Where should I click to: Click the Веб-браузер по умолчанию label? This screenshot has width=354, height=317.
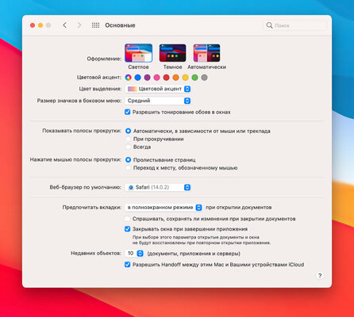[86, 187]
